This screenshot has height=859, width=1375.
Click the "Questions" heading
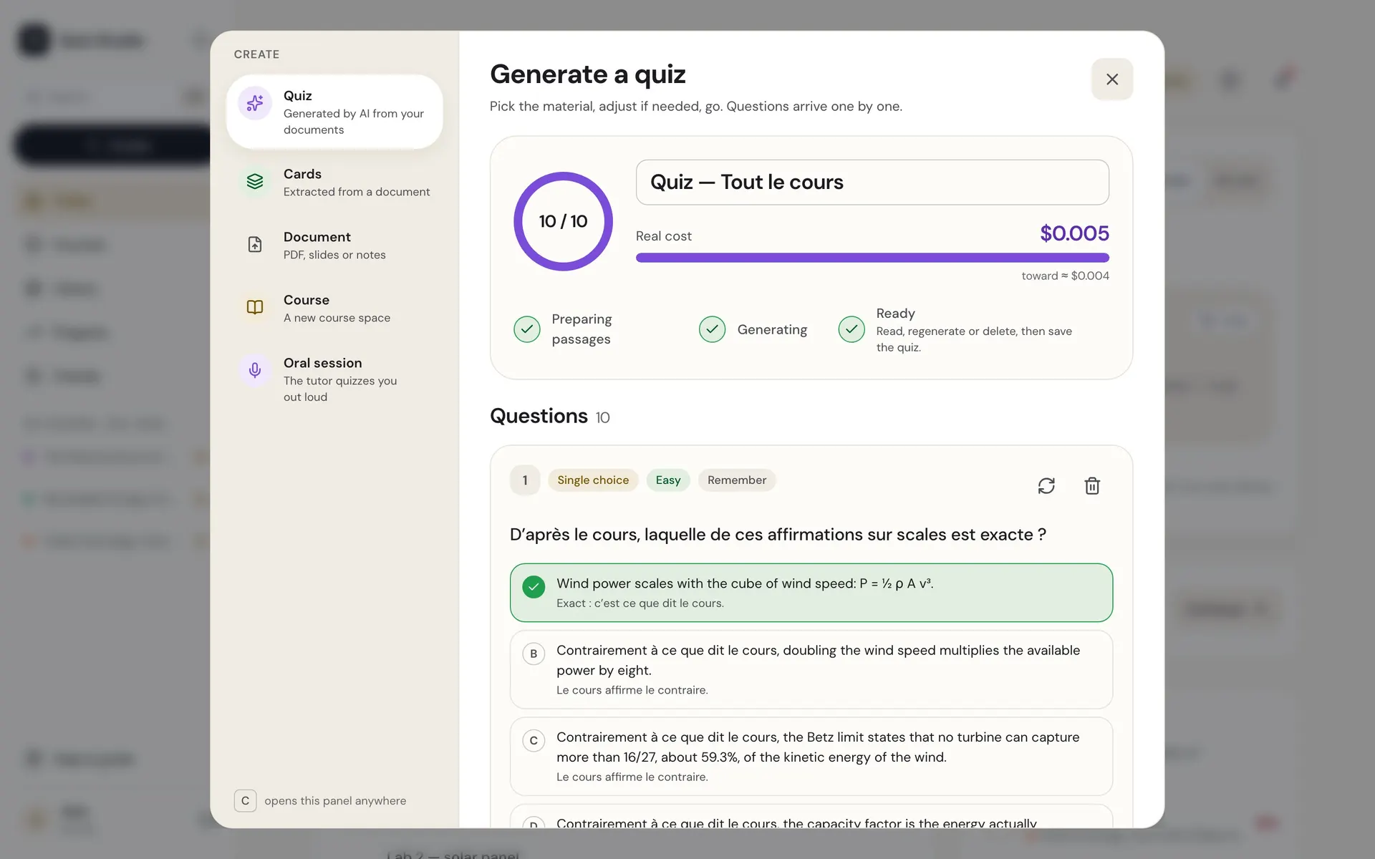pyautogui.click(x=539, y=416)
